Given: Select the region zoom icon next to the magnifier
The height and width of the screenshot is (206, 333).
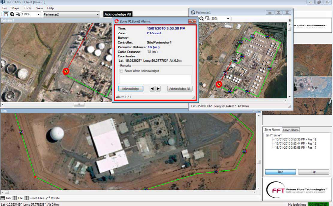Looking at the screenshot, I should pyautogui.click(x=18, y=14).
